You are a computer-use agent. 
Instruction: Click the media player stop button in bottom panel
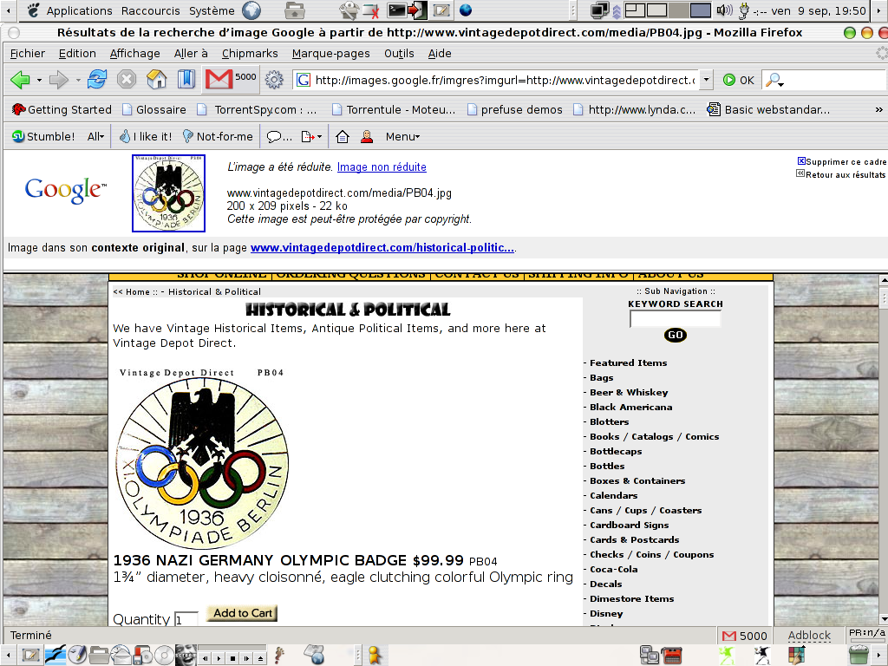pos(232,658)
